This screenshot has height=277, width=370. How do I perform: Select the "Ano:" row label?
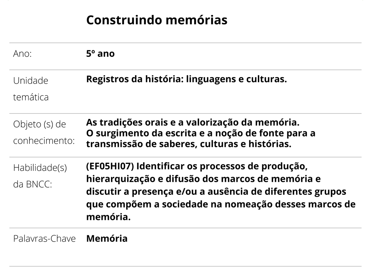coord(22,54)
